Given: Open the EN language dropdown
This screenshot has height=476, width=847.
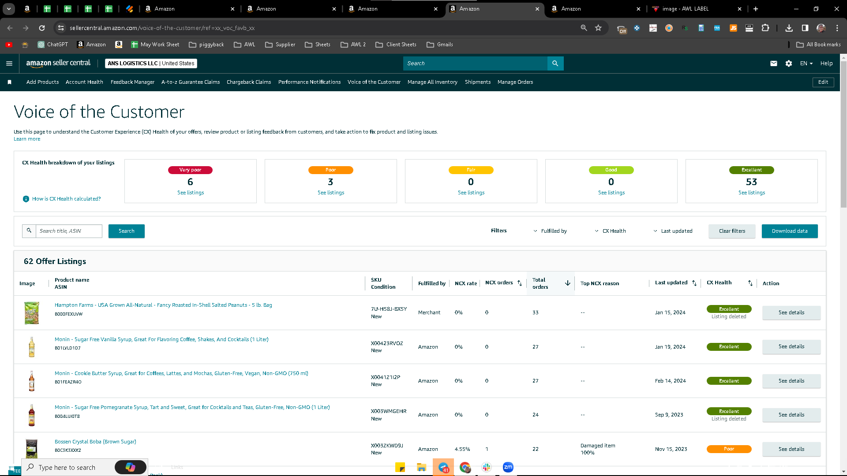Looking at the screenshot, I should click(806, 63).
